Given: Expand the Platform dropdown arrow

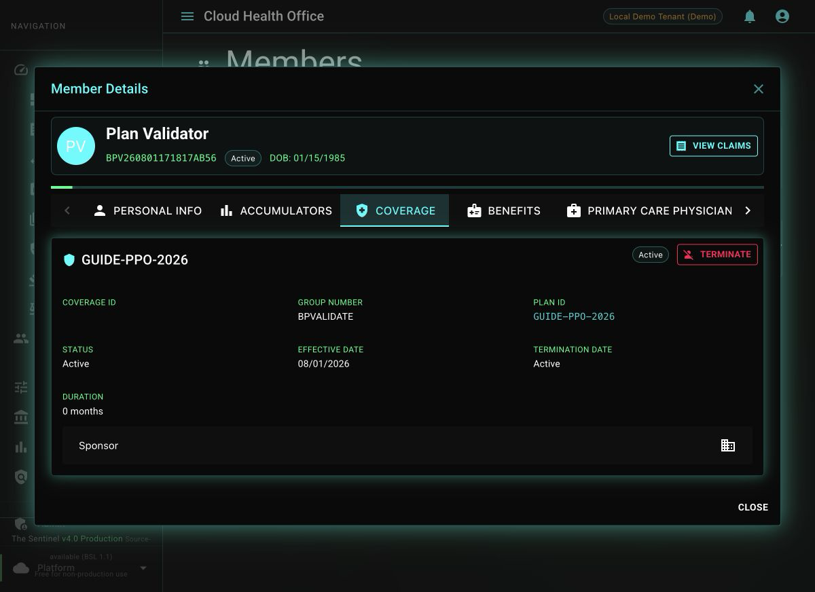Looking at the screenshot, I should click(x=143, y=568).
